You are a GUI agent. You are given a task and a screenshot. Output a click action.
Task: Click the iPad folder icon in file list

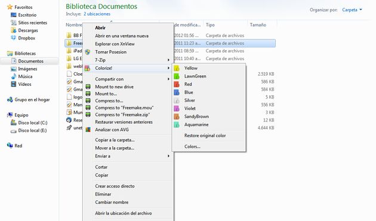[x=69, y=51]
